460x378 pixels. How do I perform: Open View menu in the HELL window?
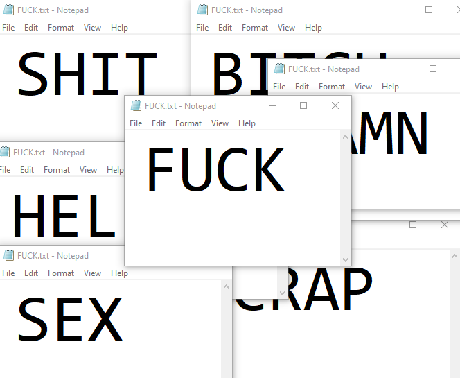(x=88, y=170)
